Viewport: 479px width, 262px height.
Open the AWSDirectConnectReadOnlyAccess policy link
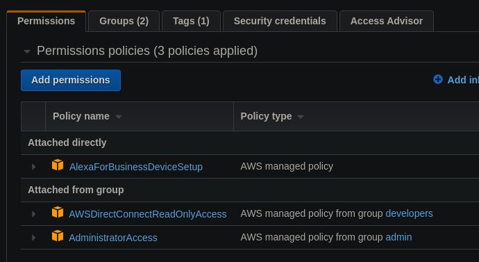148,214
